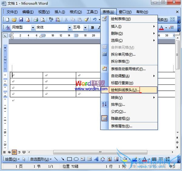
Task: Switch to Normal view icon
Action: click(x=5, y=152)
